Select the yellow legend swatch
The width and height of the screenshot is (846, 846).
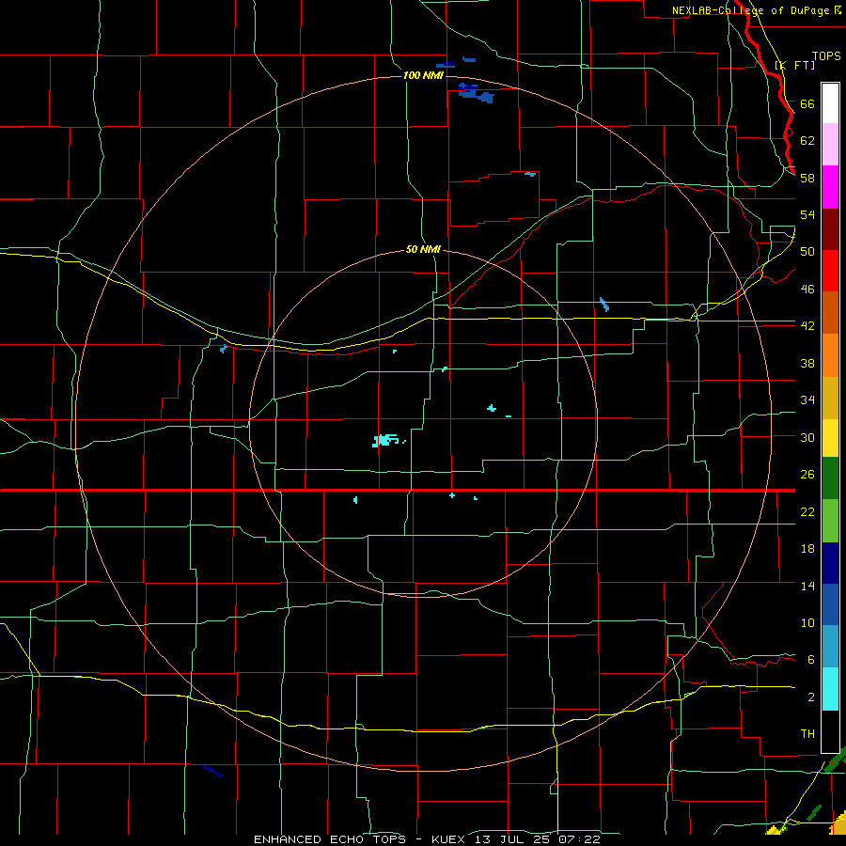pos(830,438)
